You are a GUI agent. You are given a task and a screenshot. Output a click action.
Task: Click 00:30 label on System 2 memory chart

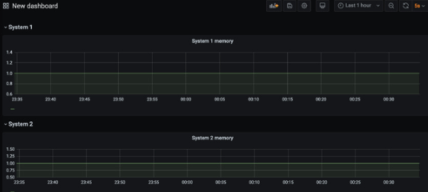point(389,182)
